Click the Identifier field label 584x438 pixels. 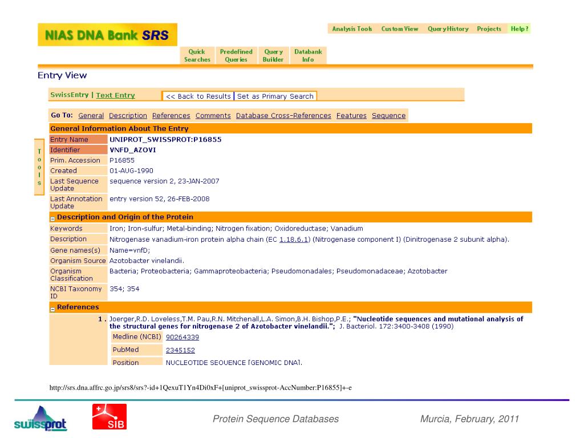point(78,150)
